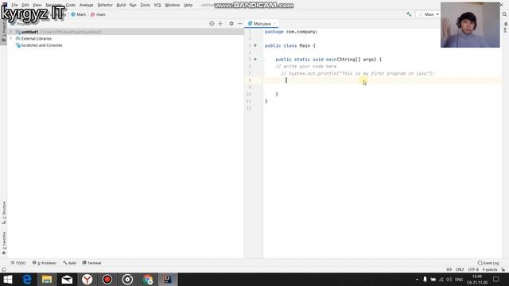509x286 pixels.
Task: Hide the Project tool window
Action: point(239,24)
